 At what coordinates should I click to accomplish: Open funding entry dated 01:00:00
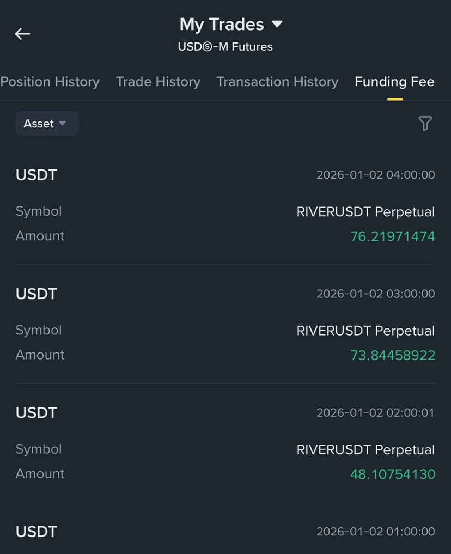[x=225, y=532]
